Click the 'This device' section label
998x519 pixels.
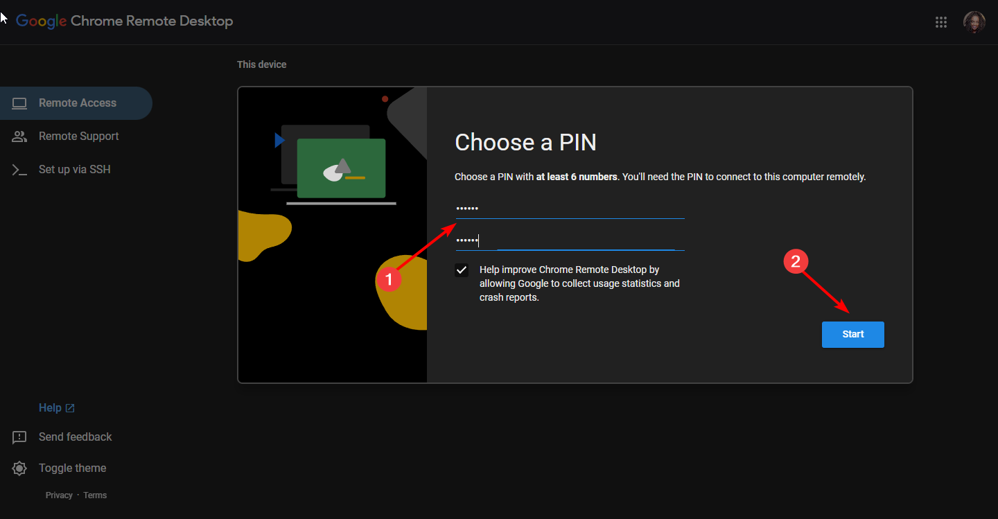point(261,64)
